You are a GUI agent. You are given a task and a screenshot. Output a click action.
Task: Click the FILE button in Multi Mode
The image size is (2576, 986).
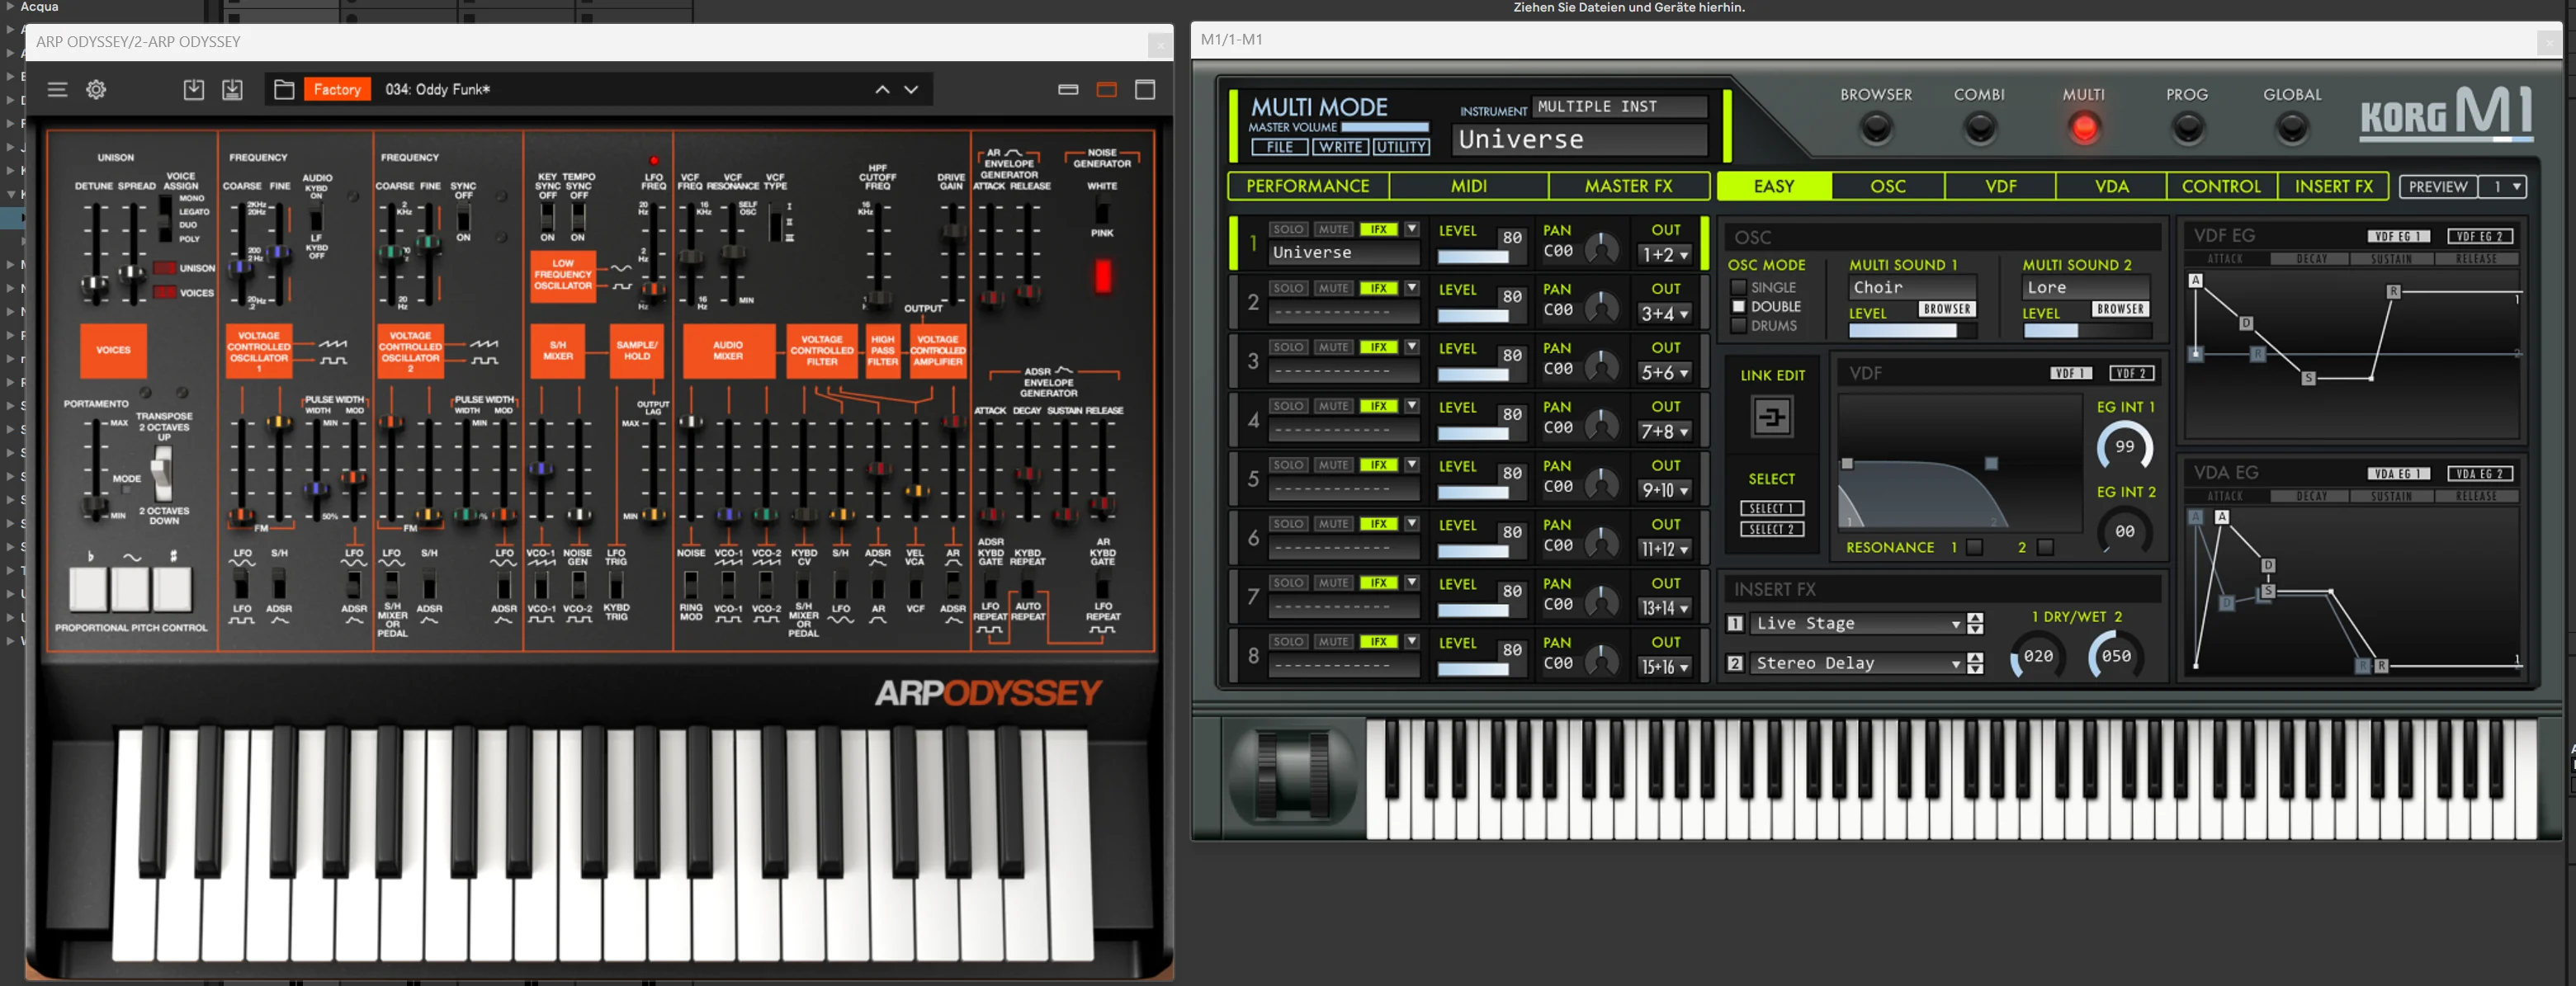click(x=1279, y=147)
